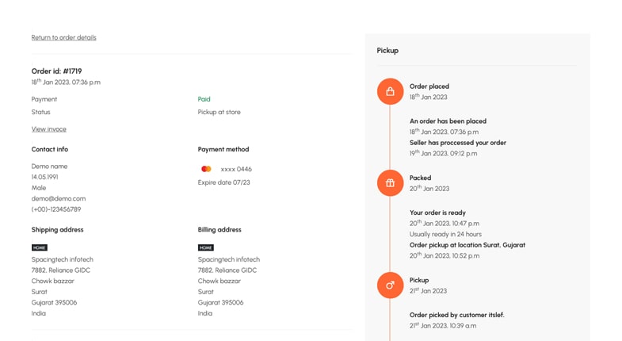This screenshot has height=341, width=622.
Task: Click the Pickup panel title
Action: tap(387, 51)
